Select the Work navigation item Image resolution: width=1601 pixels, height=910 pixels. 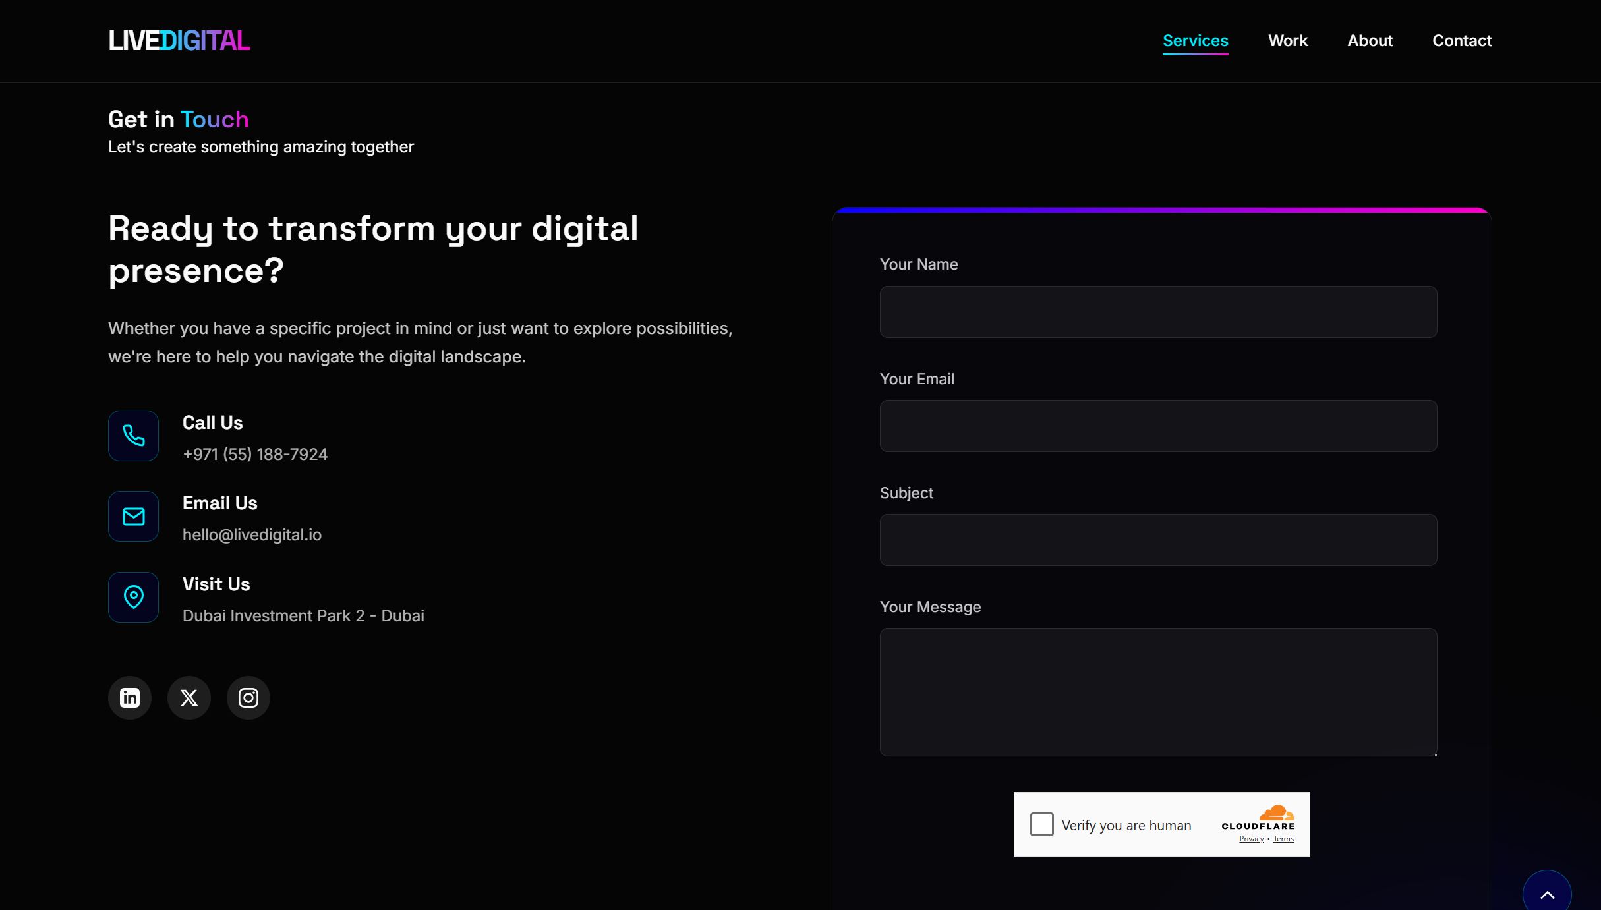point(1287,40)
